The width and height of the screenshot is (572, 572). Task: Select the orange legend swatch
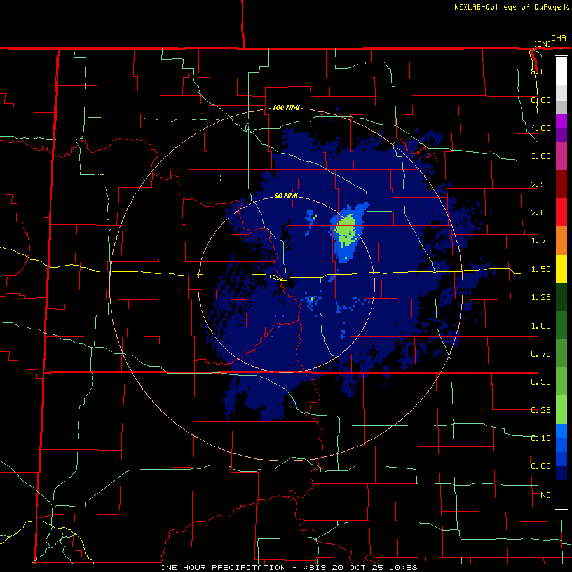click(561, 240)
